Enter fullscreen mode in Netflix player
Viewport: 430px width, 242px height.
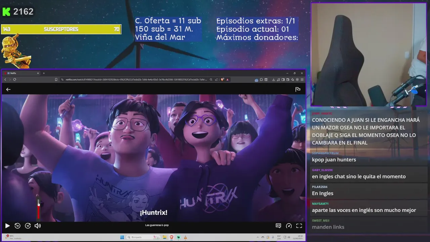299,226
